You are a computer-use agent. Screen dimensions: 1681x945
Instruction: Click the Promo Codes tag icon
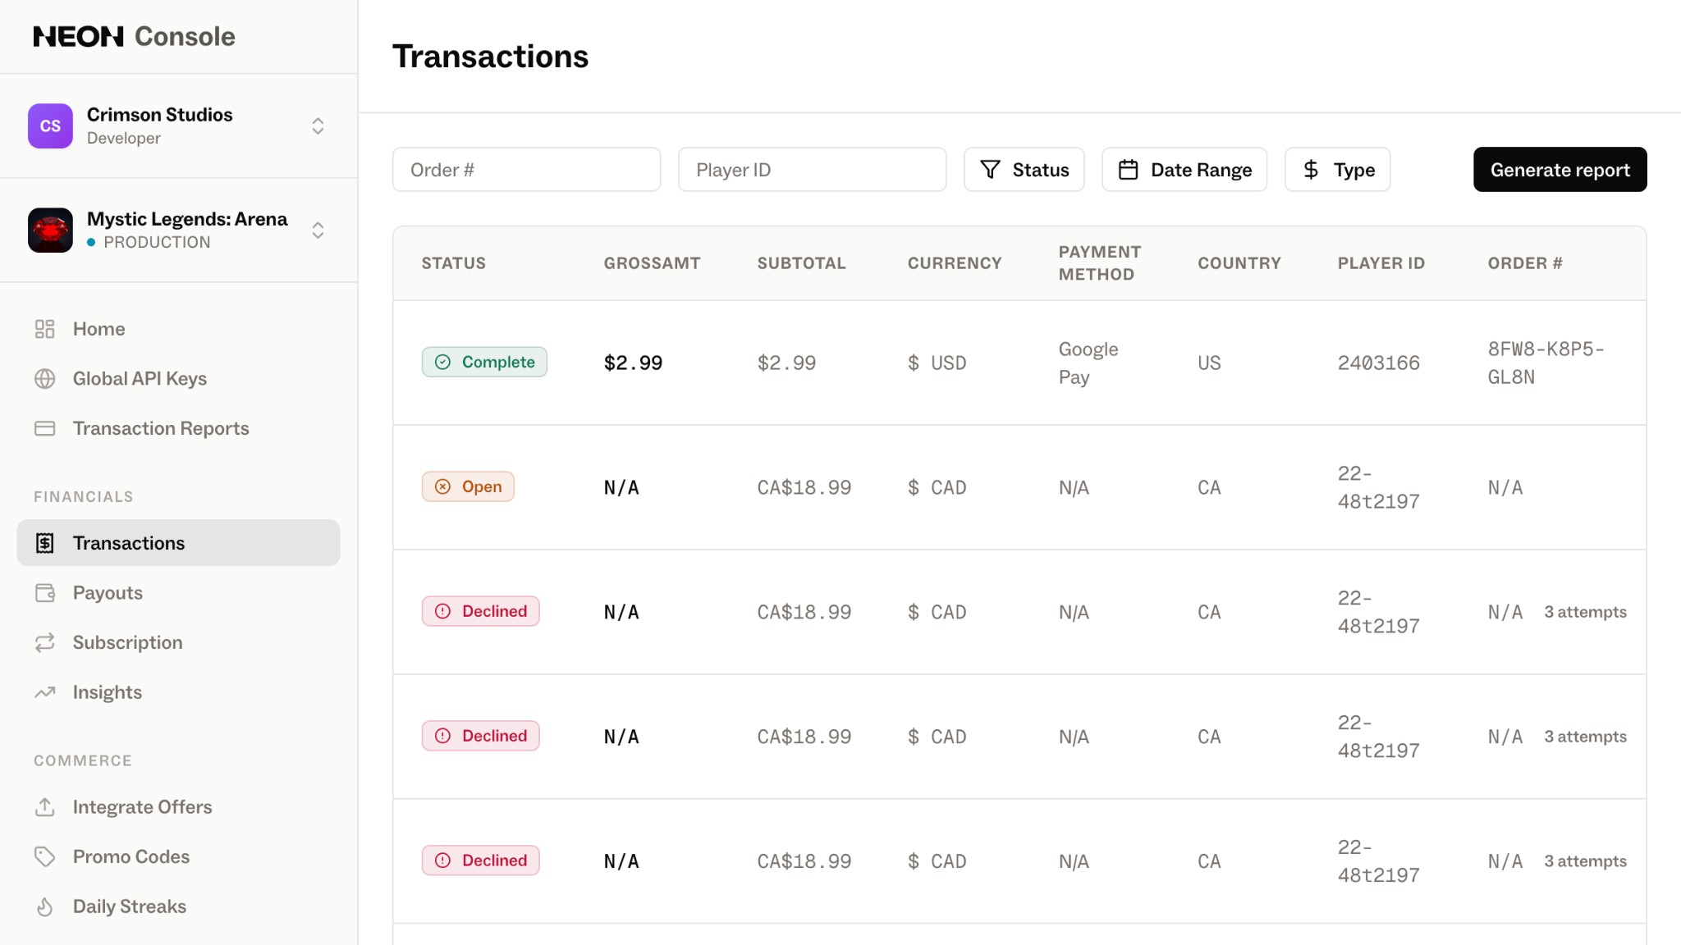click(x=45, y=856)
